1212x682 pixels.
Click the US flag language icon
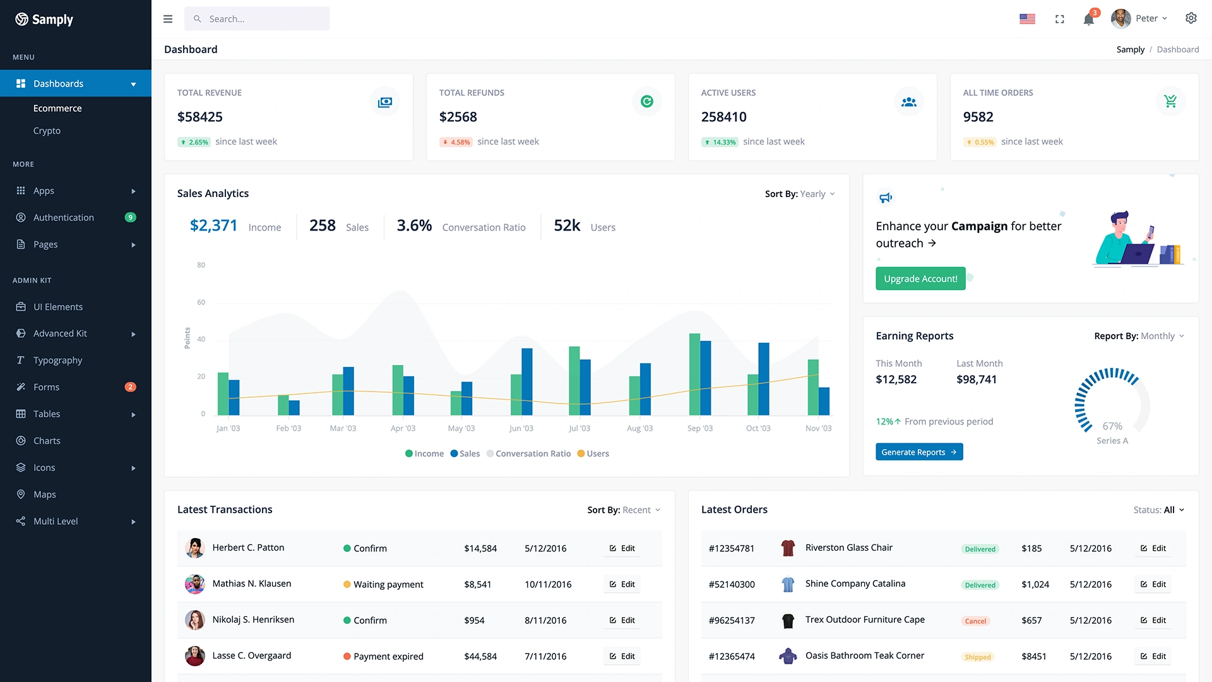coord(1027,19)
